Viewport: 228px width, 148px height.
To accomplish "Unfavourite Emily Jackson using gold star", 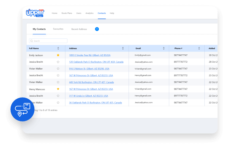I will (58, 55).
